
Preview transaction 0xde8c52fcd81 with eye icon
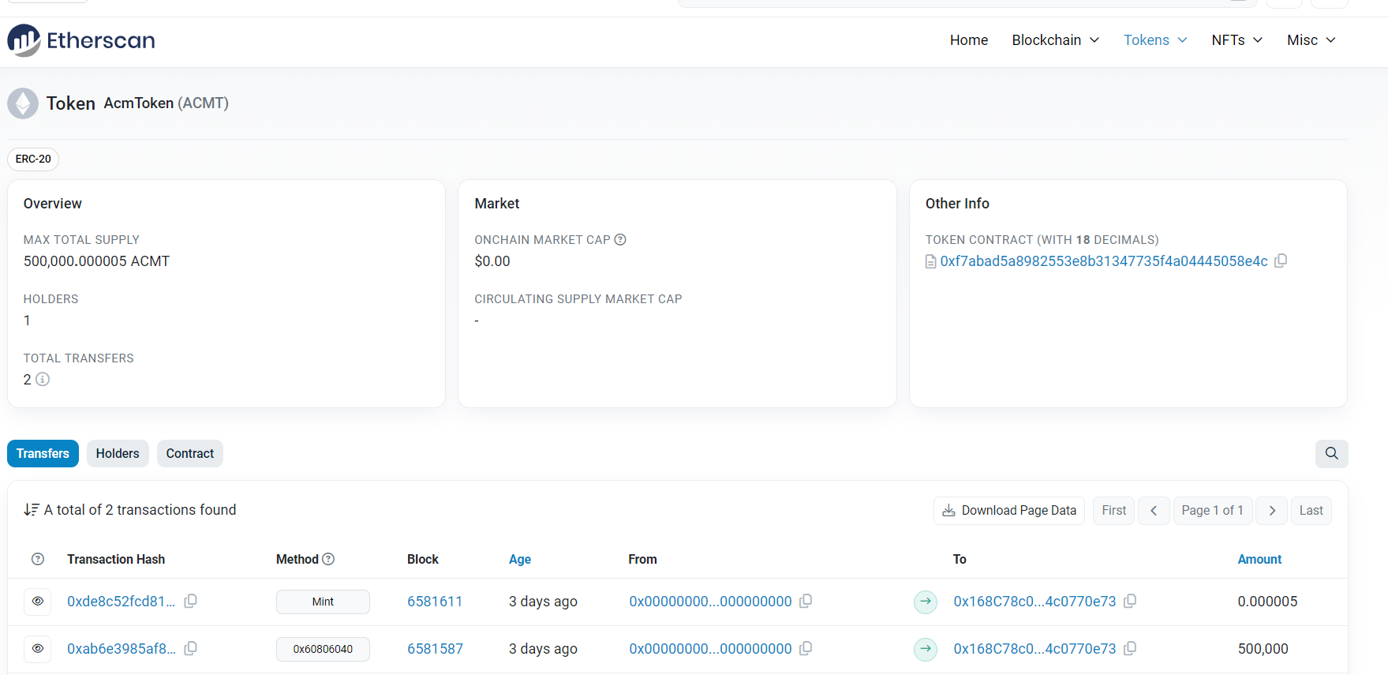coord(38,602)
